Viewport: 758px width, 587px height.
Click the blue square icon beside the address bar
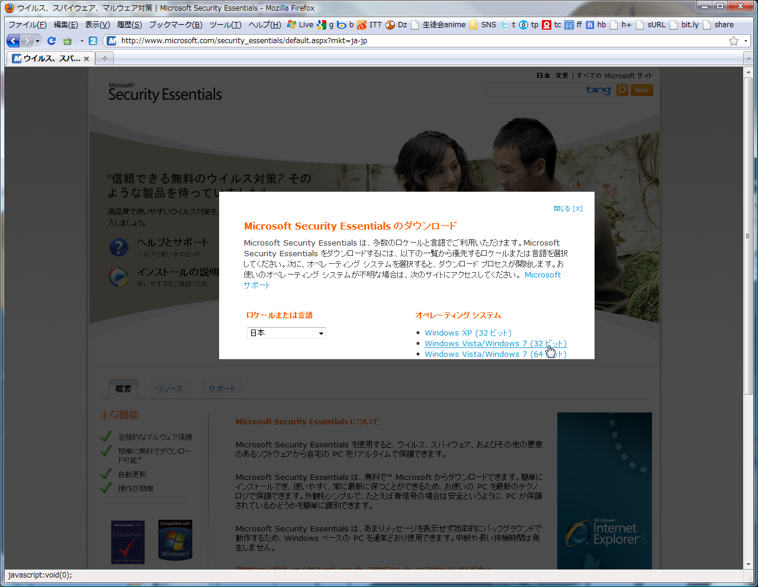coord(93,41)
